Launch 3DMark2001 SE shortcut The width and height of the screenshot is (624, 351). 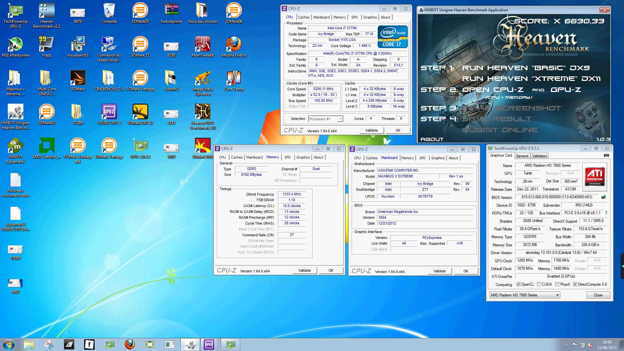140,115
